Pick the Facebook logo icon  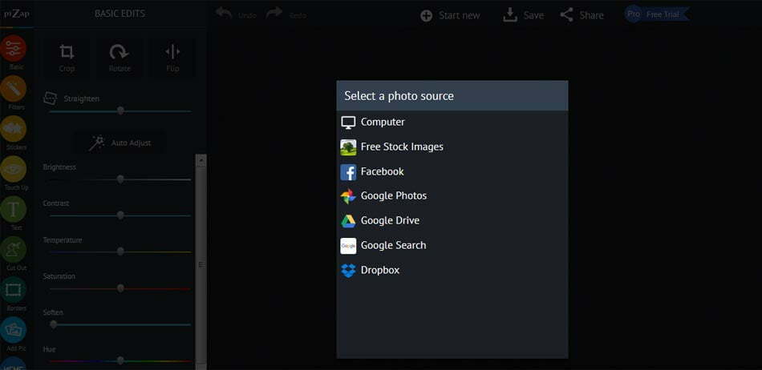[348, 171]
